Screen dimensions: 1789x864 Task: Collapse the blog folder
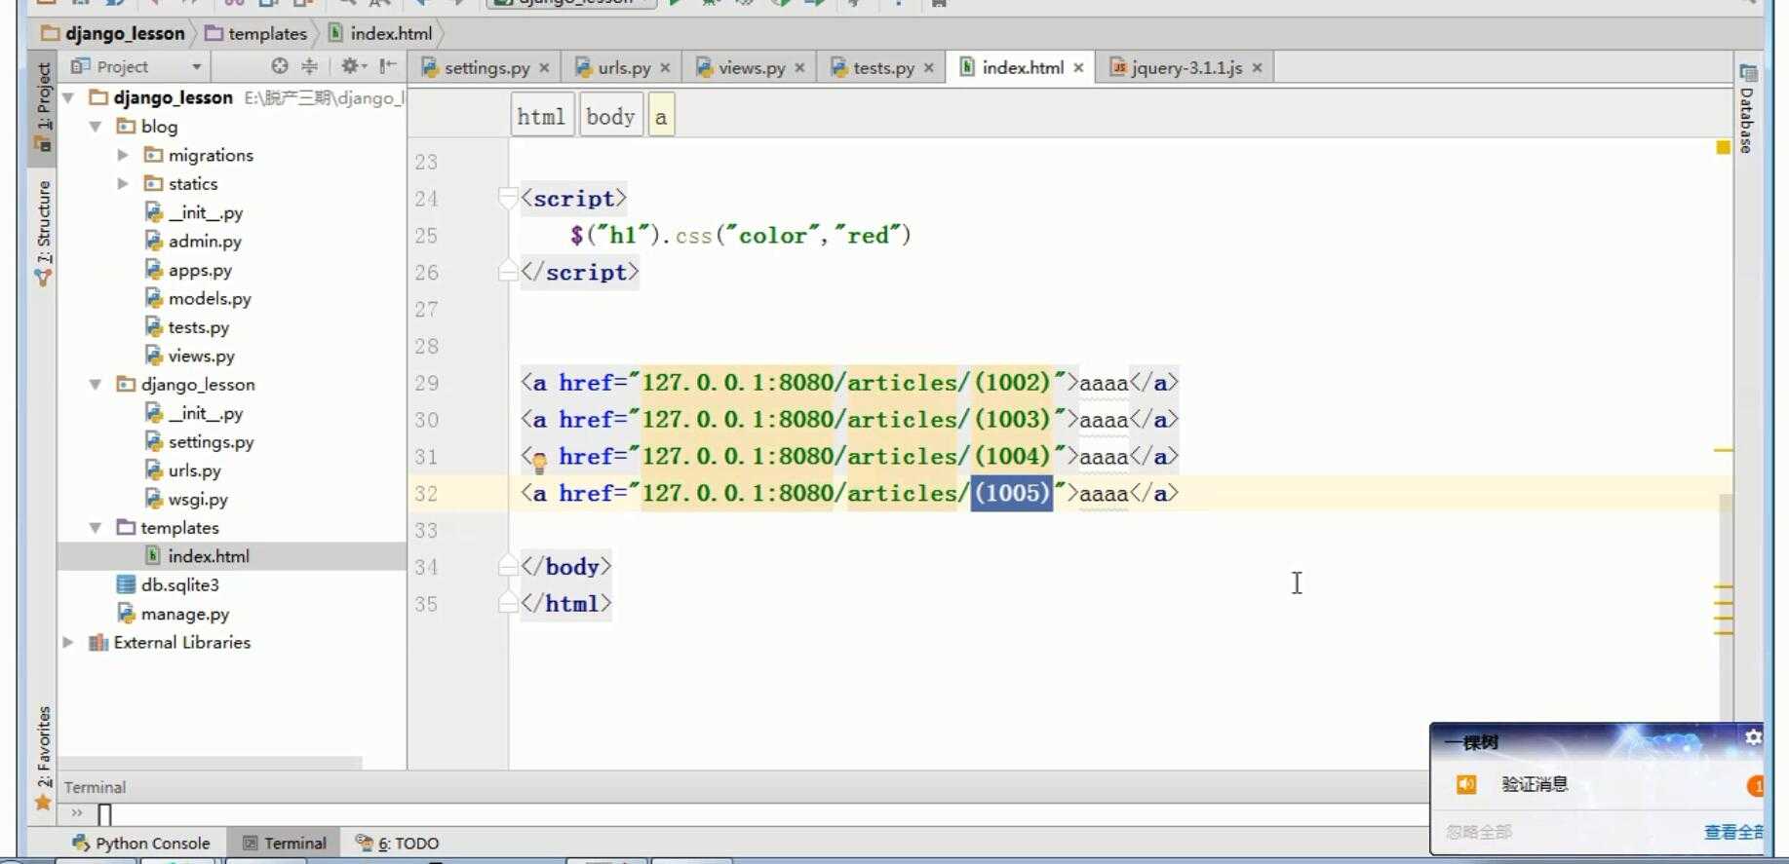pos(96,127)
